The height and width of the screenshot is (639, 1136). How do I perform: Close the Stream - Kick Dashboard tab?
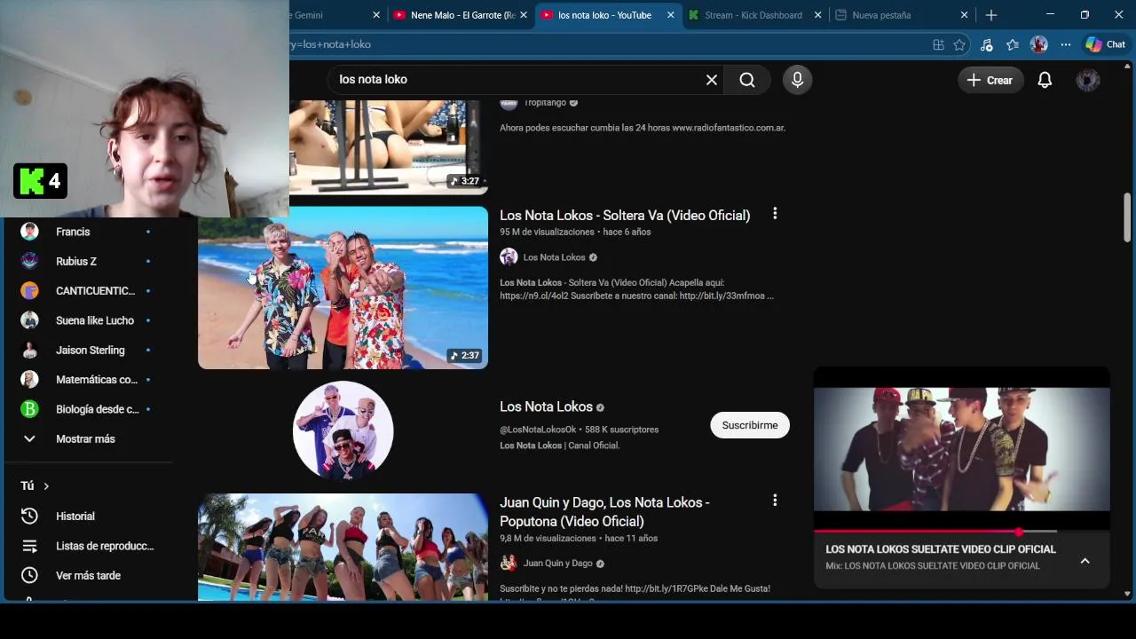(818, 15)
